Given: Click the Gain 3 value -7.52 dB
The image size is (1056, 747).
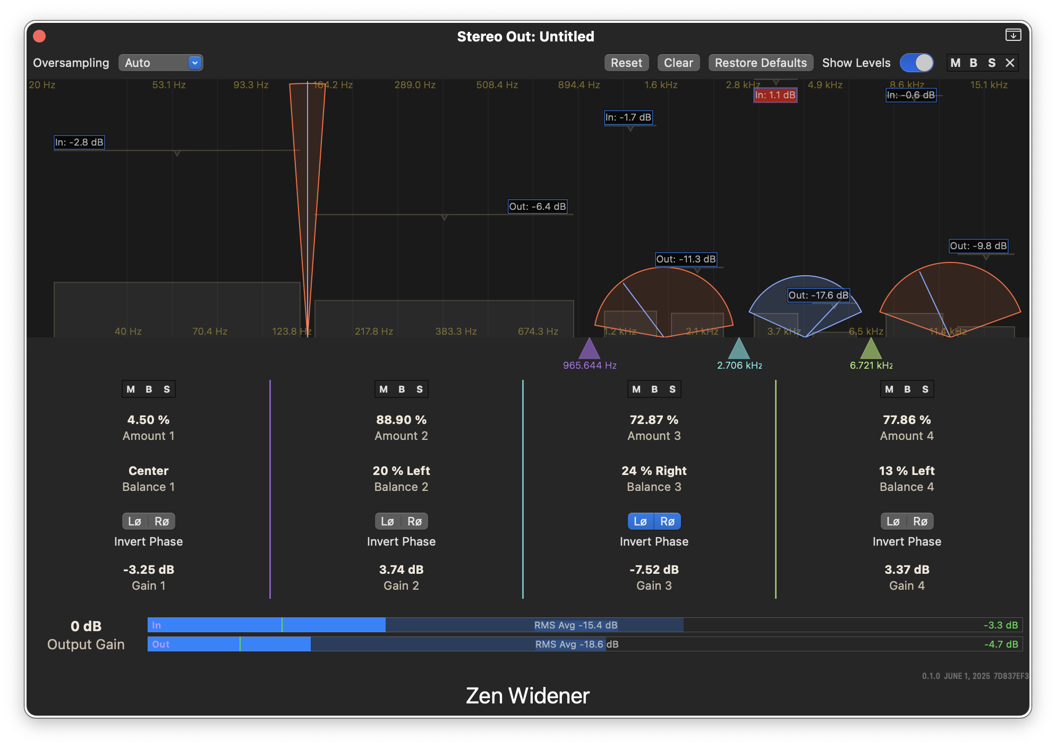Looking at the screenshot, I should click(654, 570).
